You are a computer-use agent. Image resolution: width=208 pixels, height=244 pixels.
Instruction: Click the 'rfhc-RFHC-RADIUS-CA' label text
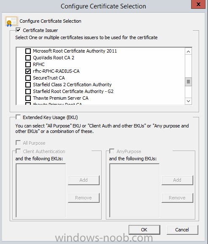pos(56,71)
